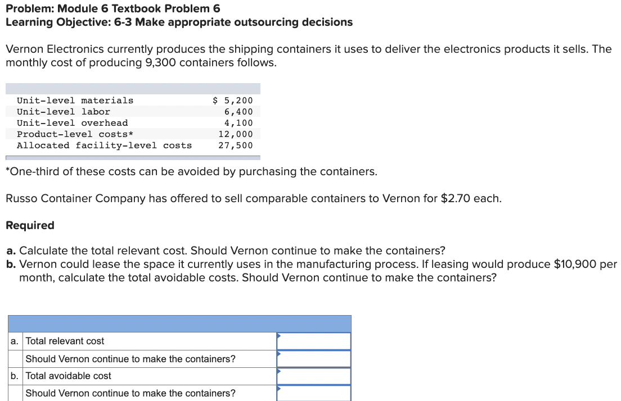Image resolution: width=621 pixels, height=401 pixels.
Task: Click the Unit-level materials amount of $5,200
Action: pyautogui.click(x=232, y=100)
